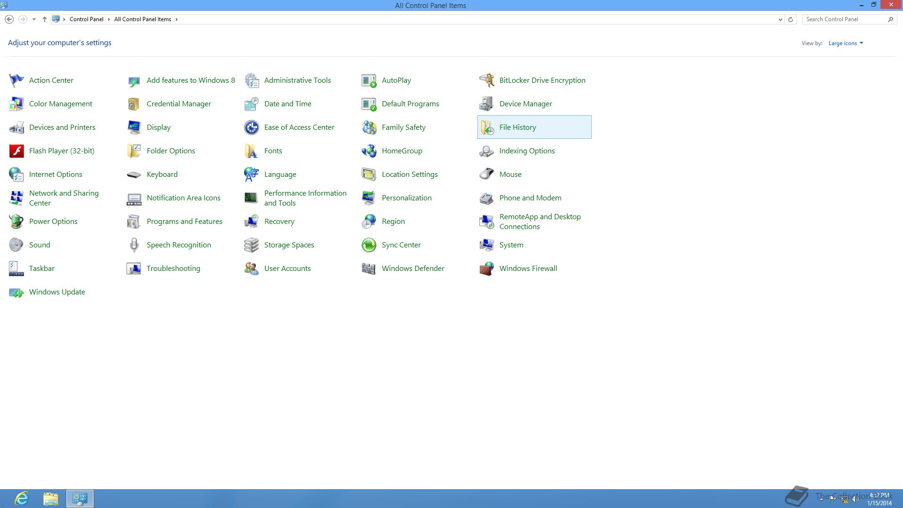Open the Windows Update icon
Viewport: 903px width, 508px height.
(x=16, y=292)
